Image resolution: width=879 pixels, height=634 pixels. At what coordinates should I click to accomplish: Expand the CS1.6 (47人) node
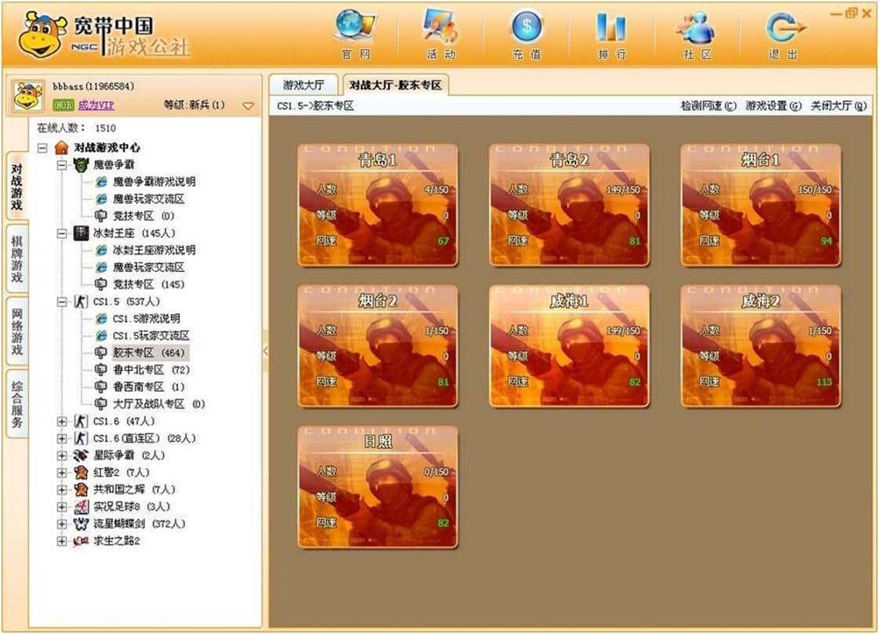(x=62, y=422)
